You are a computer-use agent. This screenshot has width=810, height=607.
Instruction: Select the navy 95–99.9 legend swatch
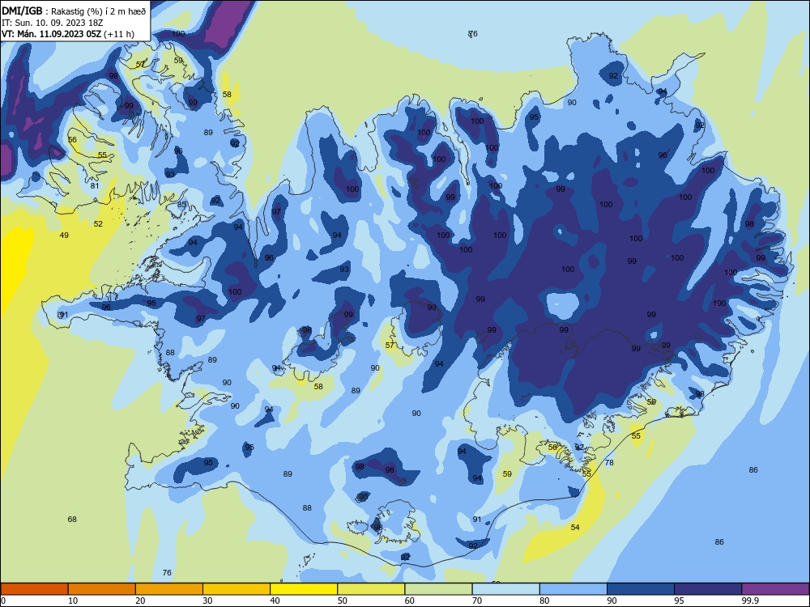click(x=708, y=589)
